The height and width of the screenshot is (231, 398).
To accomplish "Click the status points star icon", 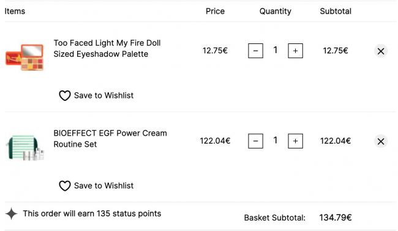I will point(12,213).
